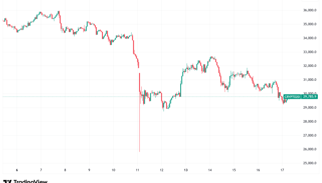Click the last green candle beside price tag
Screen dimensions: 322x183
click(287, 100)
